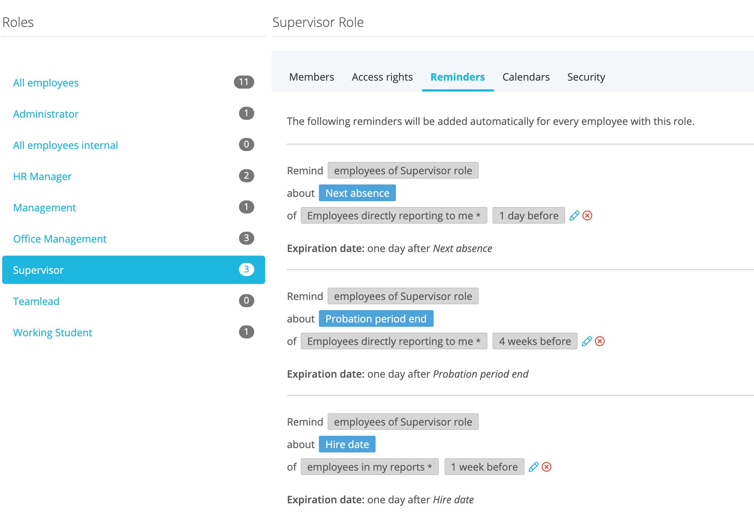Open the Security tab
This screenshot has height=512, width=754.
tap(586, 77)
